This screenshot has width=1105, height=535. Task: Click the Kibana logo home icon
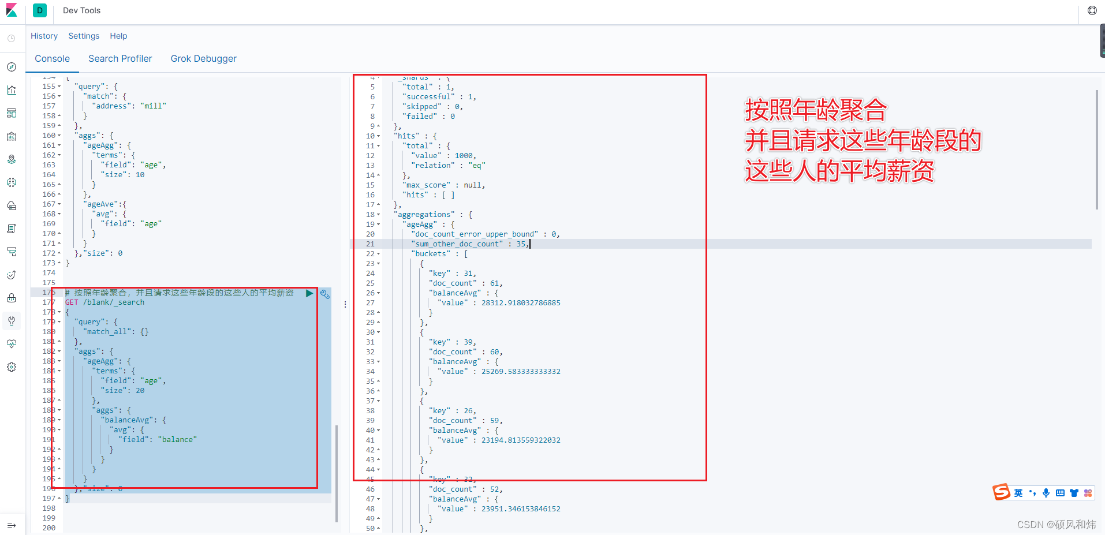pyautogui.click(x=12, y=10)
